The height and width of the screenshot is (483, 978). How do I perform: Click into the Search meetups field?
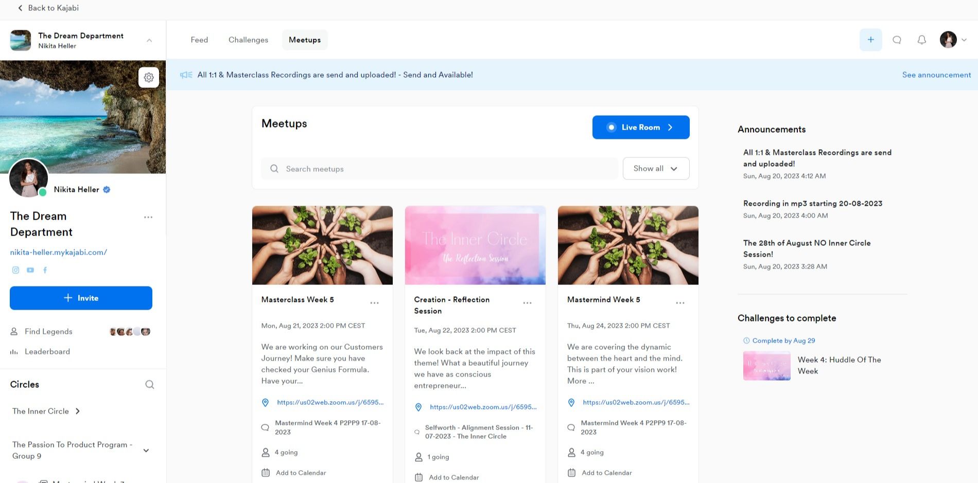coord(440,169)
